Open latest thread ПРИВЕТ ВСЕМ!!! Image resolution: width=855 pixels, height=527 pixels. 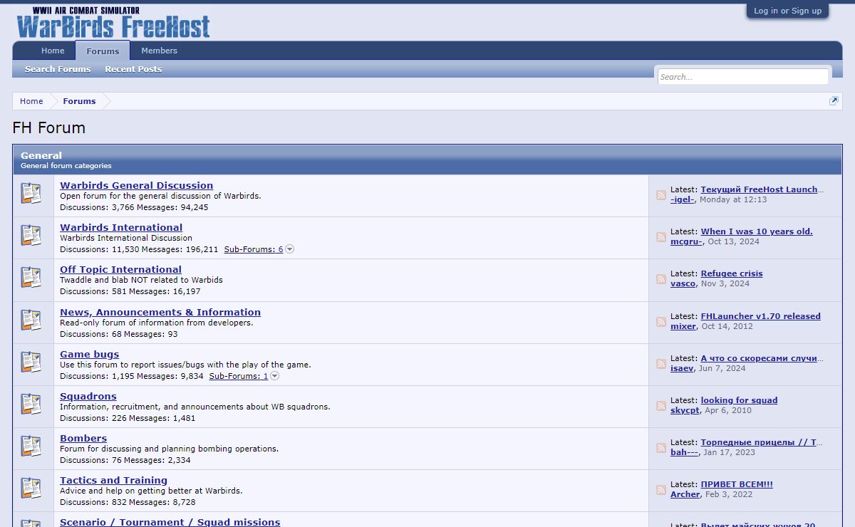737,484
